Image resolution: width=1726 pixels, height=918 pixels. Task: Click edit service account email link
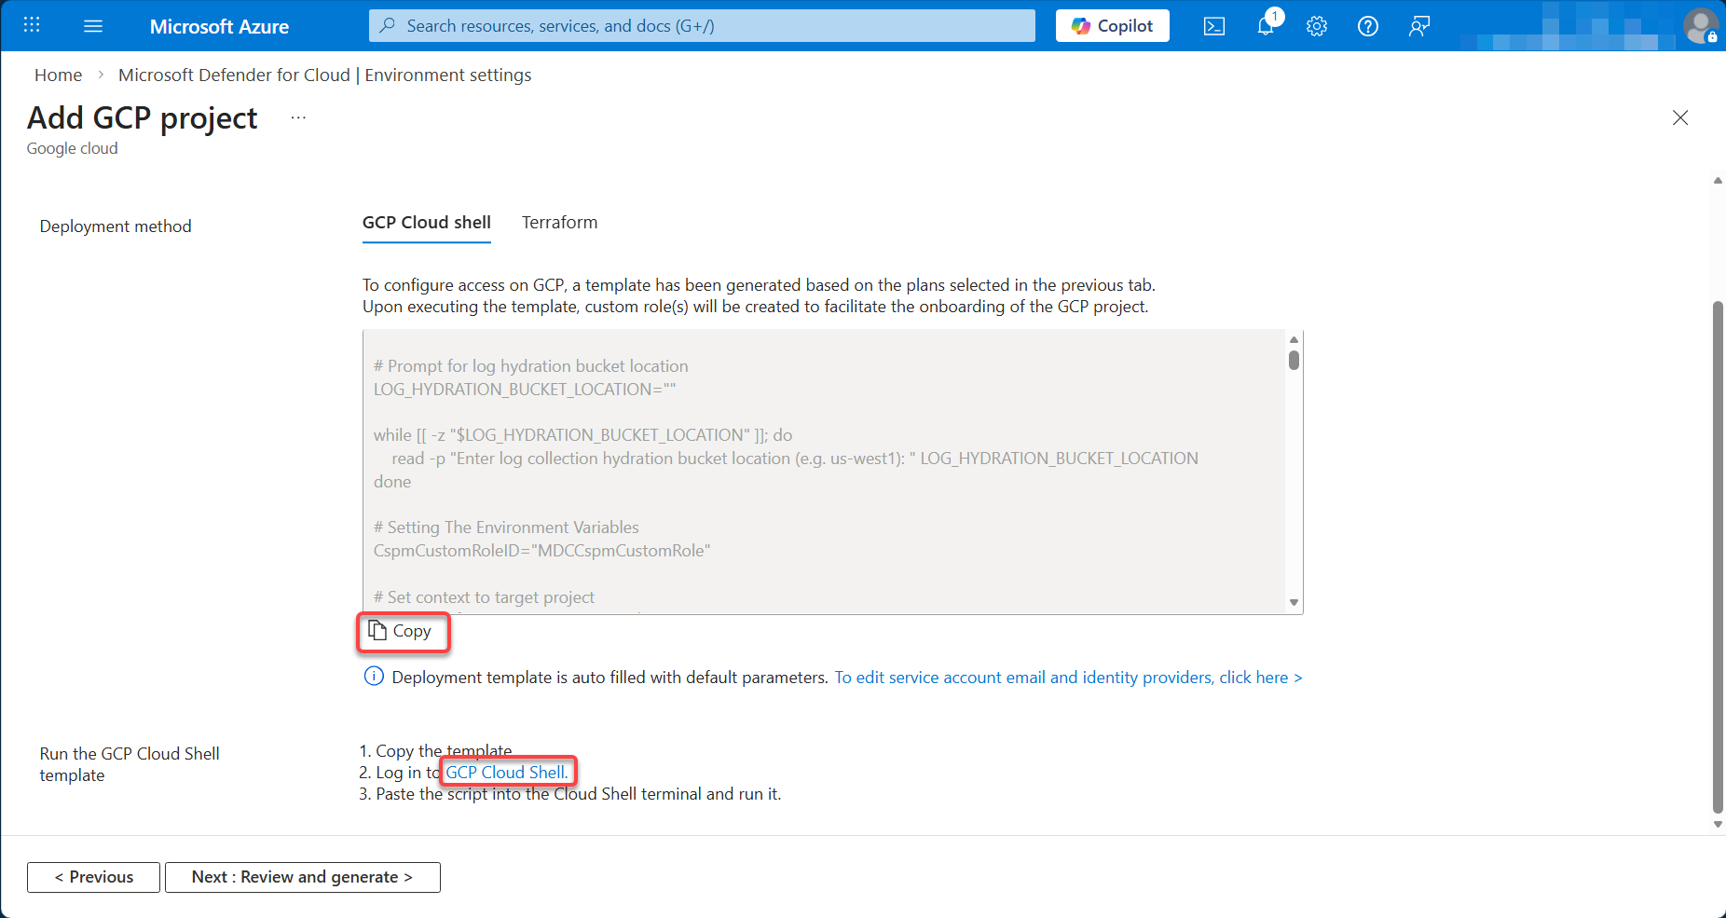pos(1068,678)
